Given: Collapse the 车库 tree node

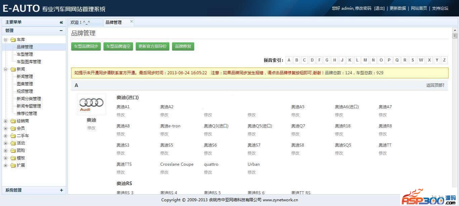Looking at the screenshot, I should pyautogui.click(x=6, y=40).
